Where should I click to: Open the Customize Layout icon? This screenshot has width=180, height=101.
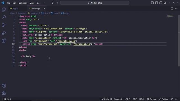[165, 3]
